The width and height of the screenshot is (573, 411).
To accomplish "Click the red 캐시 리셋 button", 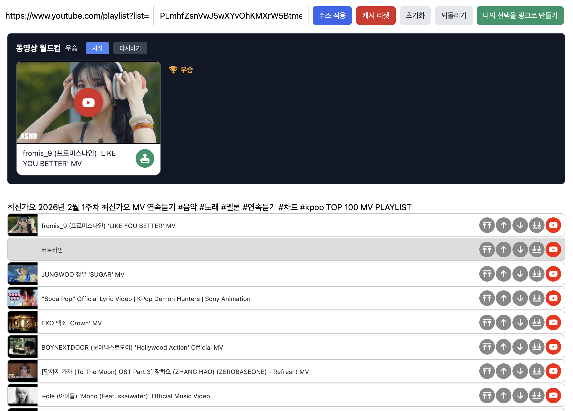I will [376, 16].
